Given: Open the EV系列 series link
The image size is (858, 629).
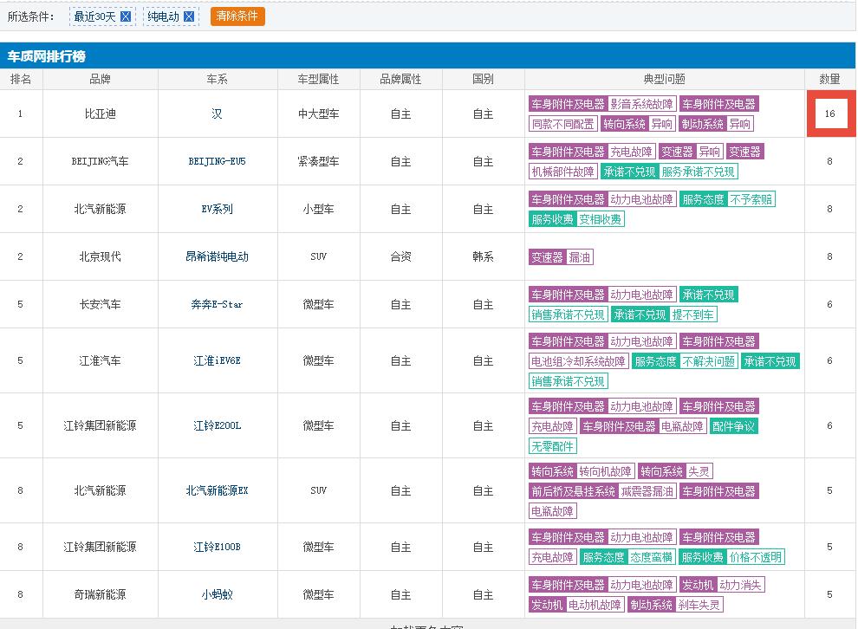Looking at the screenshot, I should tap(218, 209).
